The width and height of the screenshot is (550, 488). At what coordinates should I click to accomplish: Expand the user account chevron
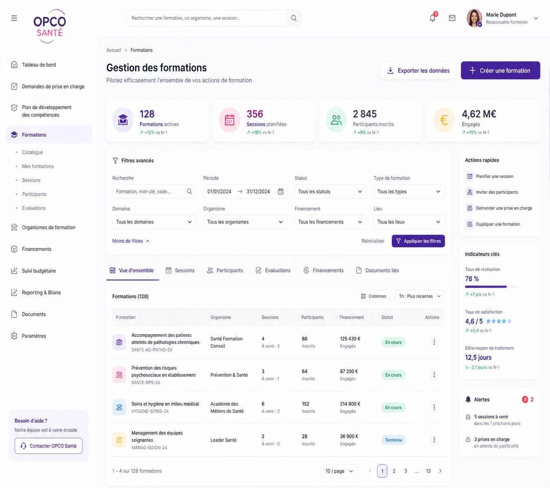pyautogui.click(x=536, y=18)
